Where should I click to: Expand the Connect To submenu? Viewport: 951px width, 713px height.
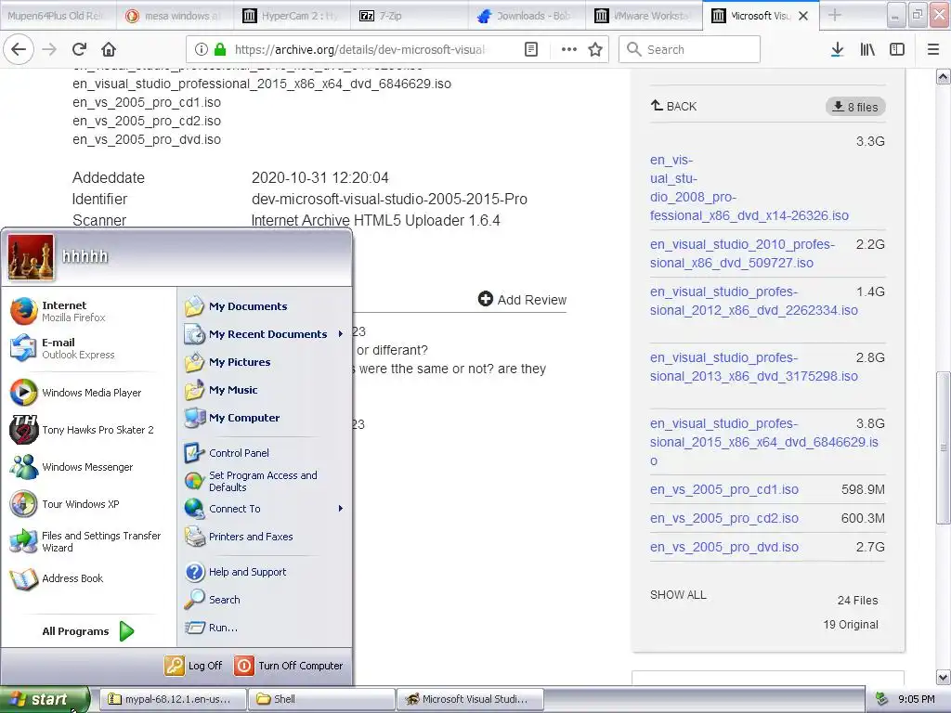264,509
